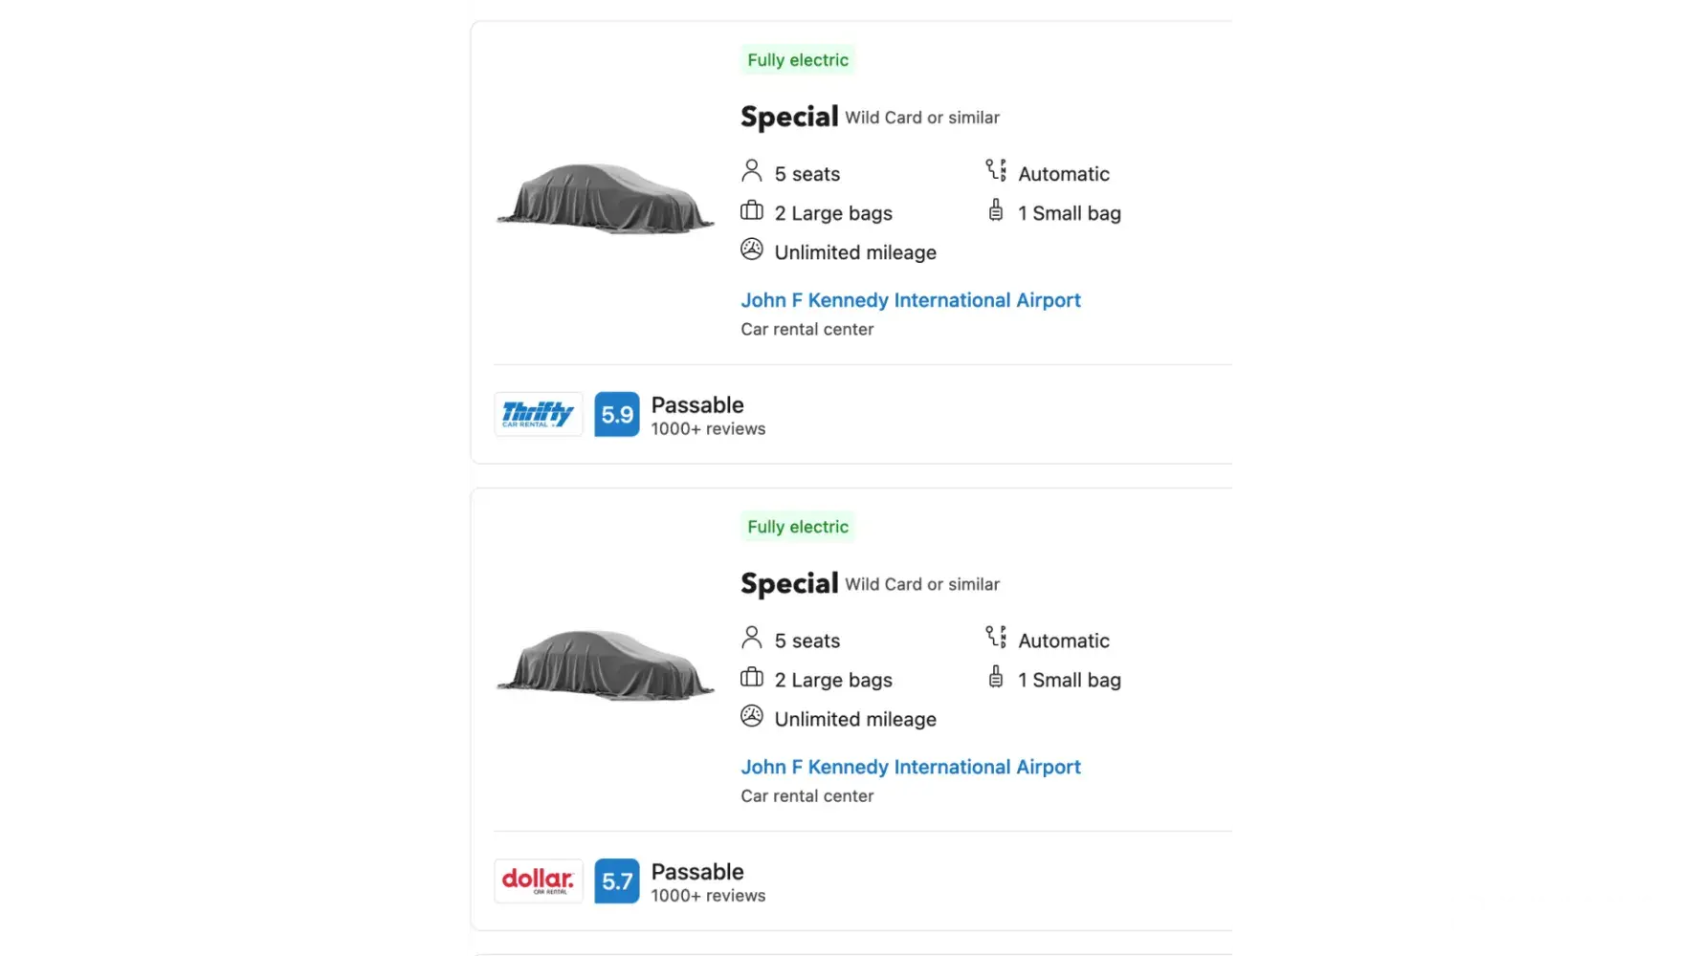This screenshot has width=1701, height=956.
Task: Click the Fully electric tag in Thrifty listing
Action: coord(798,60)
